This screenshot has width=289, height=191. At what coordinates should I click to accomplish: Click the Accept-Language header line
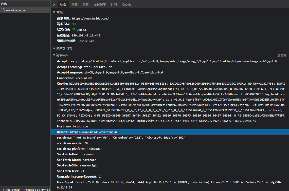point(110,72)
